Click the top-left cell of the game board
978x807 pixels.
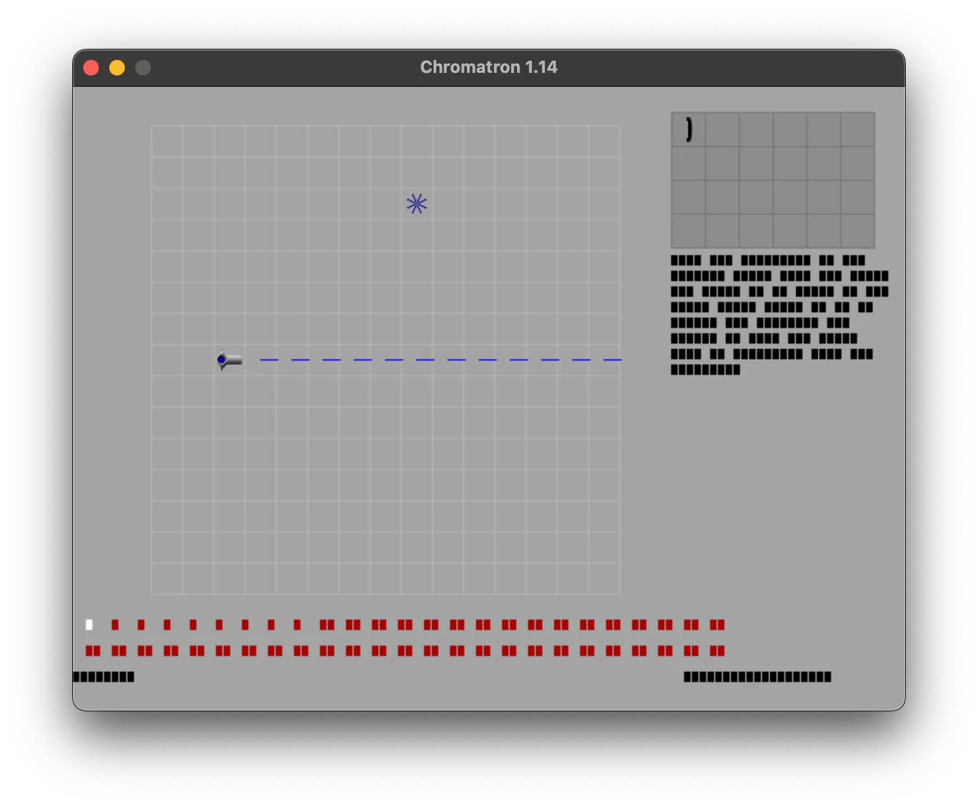click(x=167, y=141)
